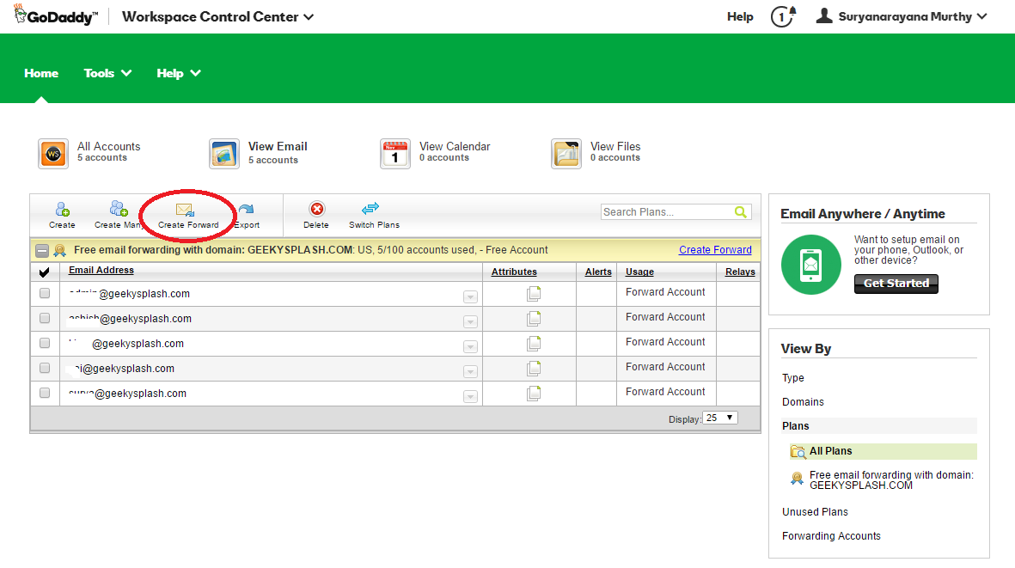Select the Create toolbar icon
The image size is (1015, 568).
61,214
